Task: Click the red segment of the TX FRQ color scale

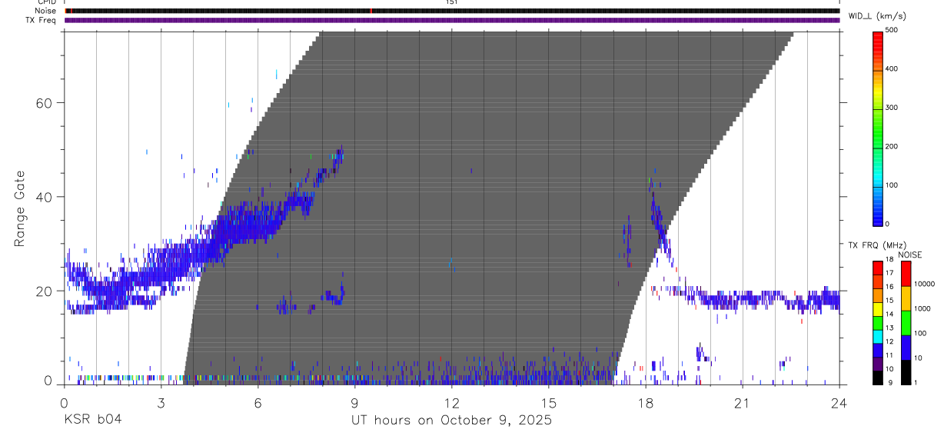Action: pos(877,268)
